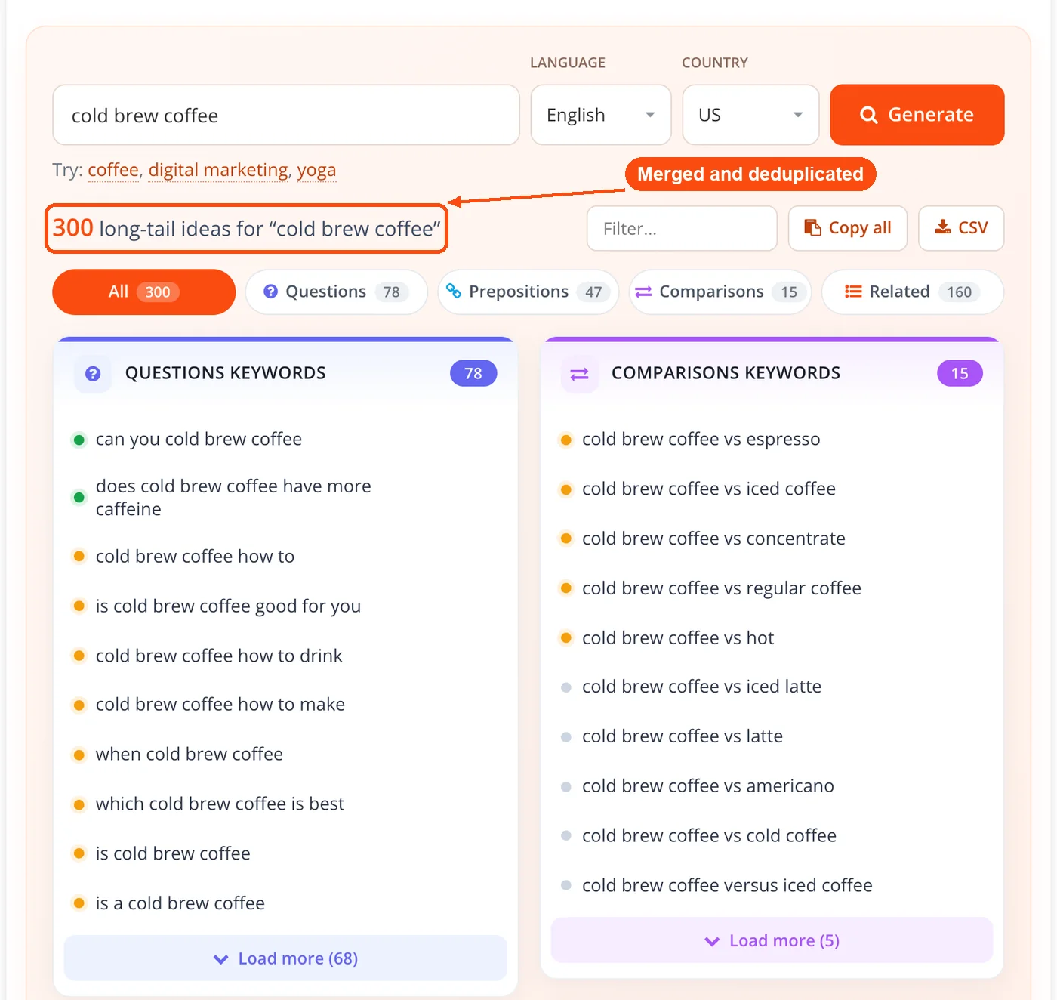Click the question icon in Questions Keywords header

(x=93, y=373)
